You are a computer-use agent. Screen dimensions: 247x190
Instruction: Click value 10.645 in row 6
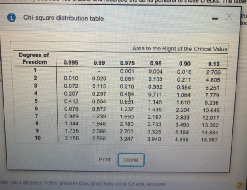pyautogui.click(x=211, y=111)
